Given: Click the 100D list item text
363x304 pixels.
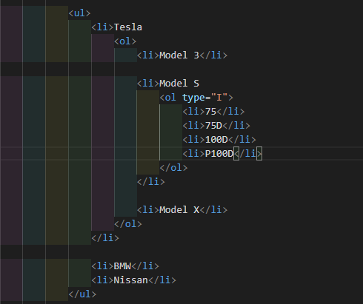Looking at the screenshot, I should click(216, 140).
